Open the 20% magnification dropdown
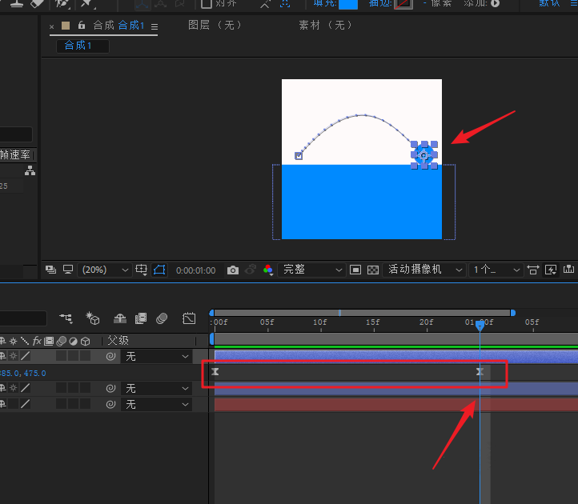This screenshot has width=578, height=504. click(104, 270)
